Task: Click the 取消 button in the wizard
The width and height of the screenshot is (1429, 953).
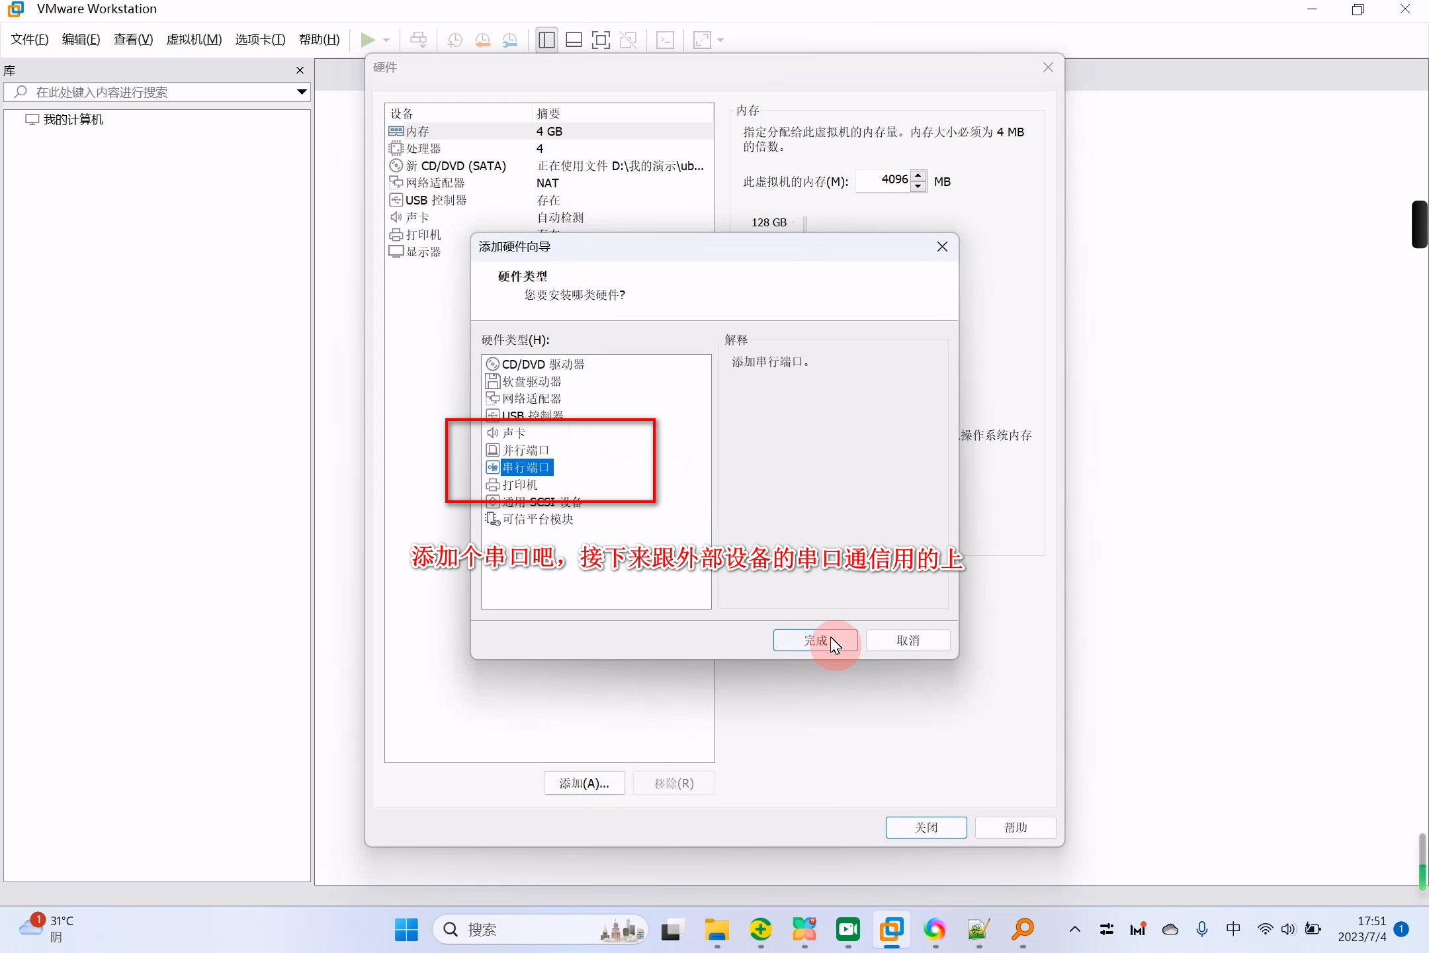Action: pyautogui.click(x=908, y=640)
